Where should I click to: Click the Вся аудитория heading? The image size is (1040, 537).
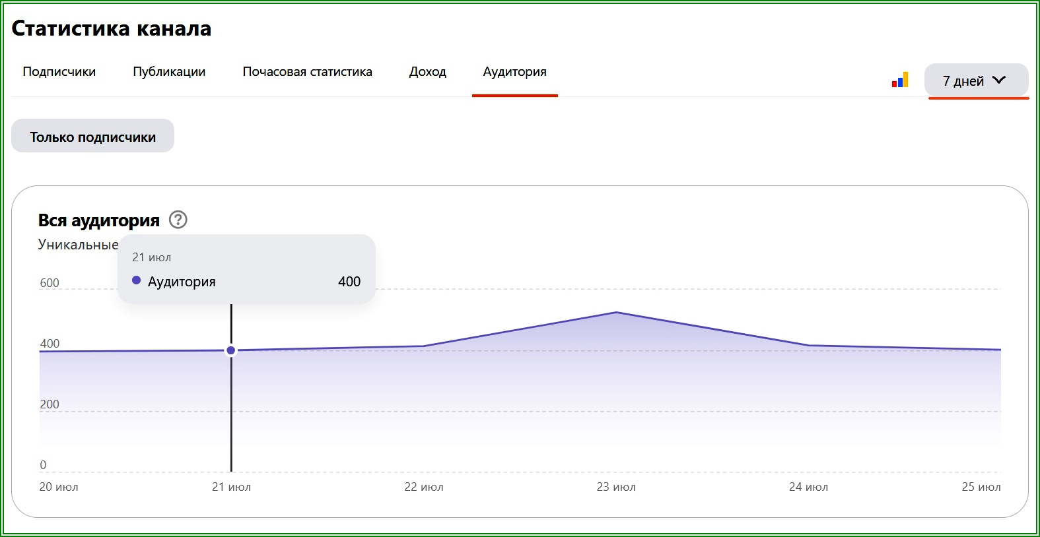click(99, 220)
